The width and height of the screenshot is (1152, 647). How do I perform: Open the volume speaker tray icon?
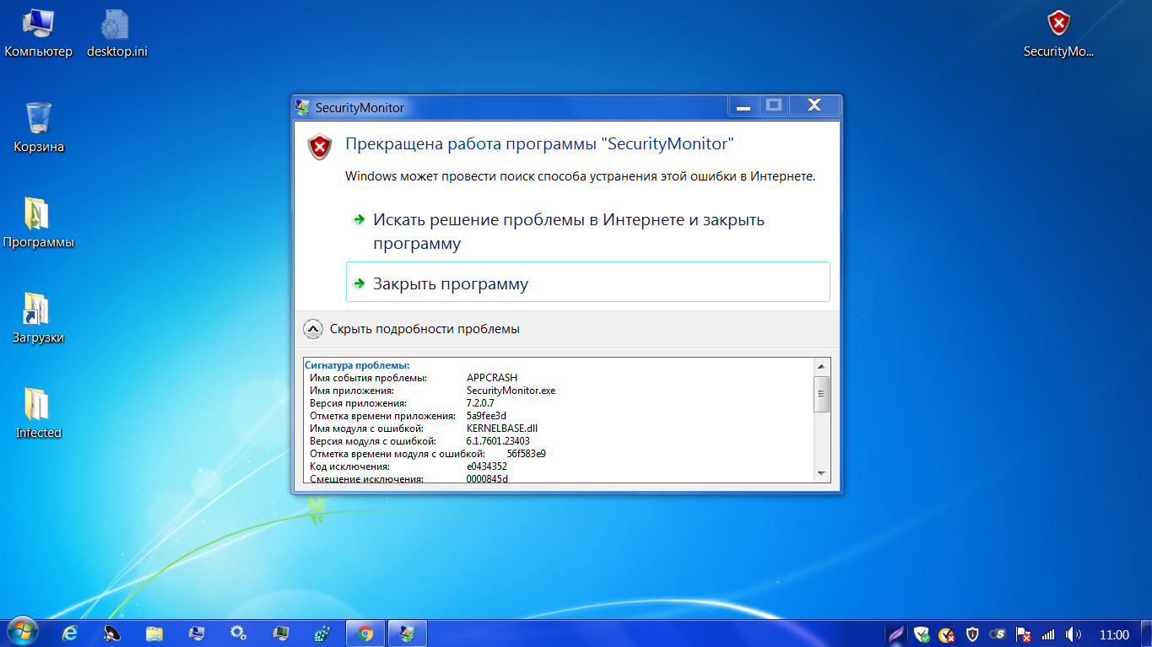tap(1074, 634)
